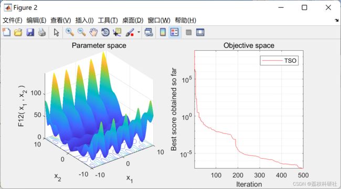Save figure with the floppy disk icon
This screenshot has width=341, height=189.
coord(30,32)
